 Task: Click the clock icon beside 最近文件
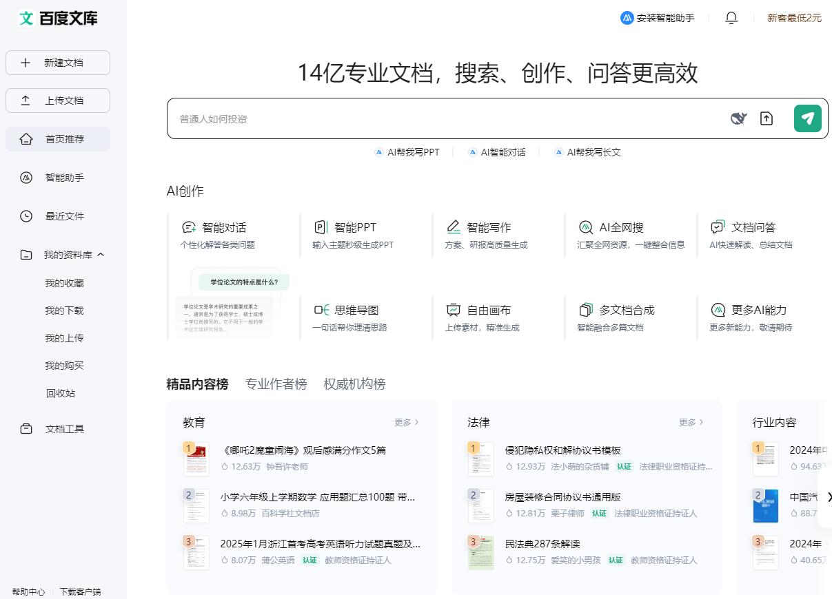[x=26, y=216]
